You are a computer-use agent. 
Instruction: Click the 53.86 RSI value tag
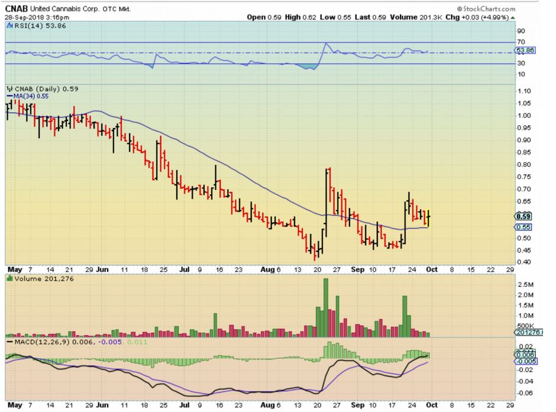coord(525,50)
